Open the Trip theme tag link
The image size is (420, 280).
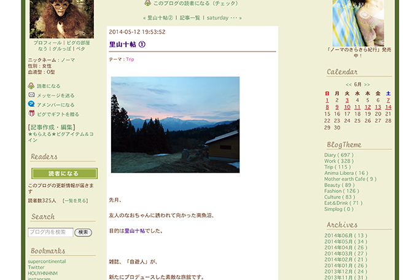coord(130,59)
